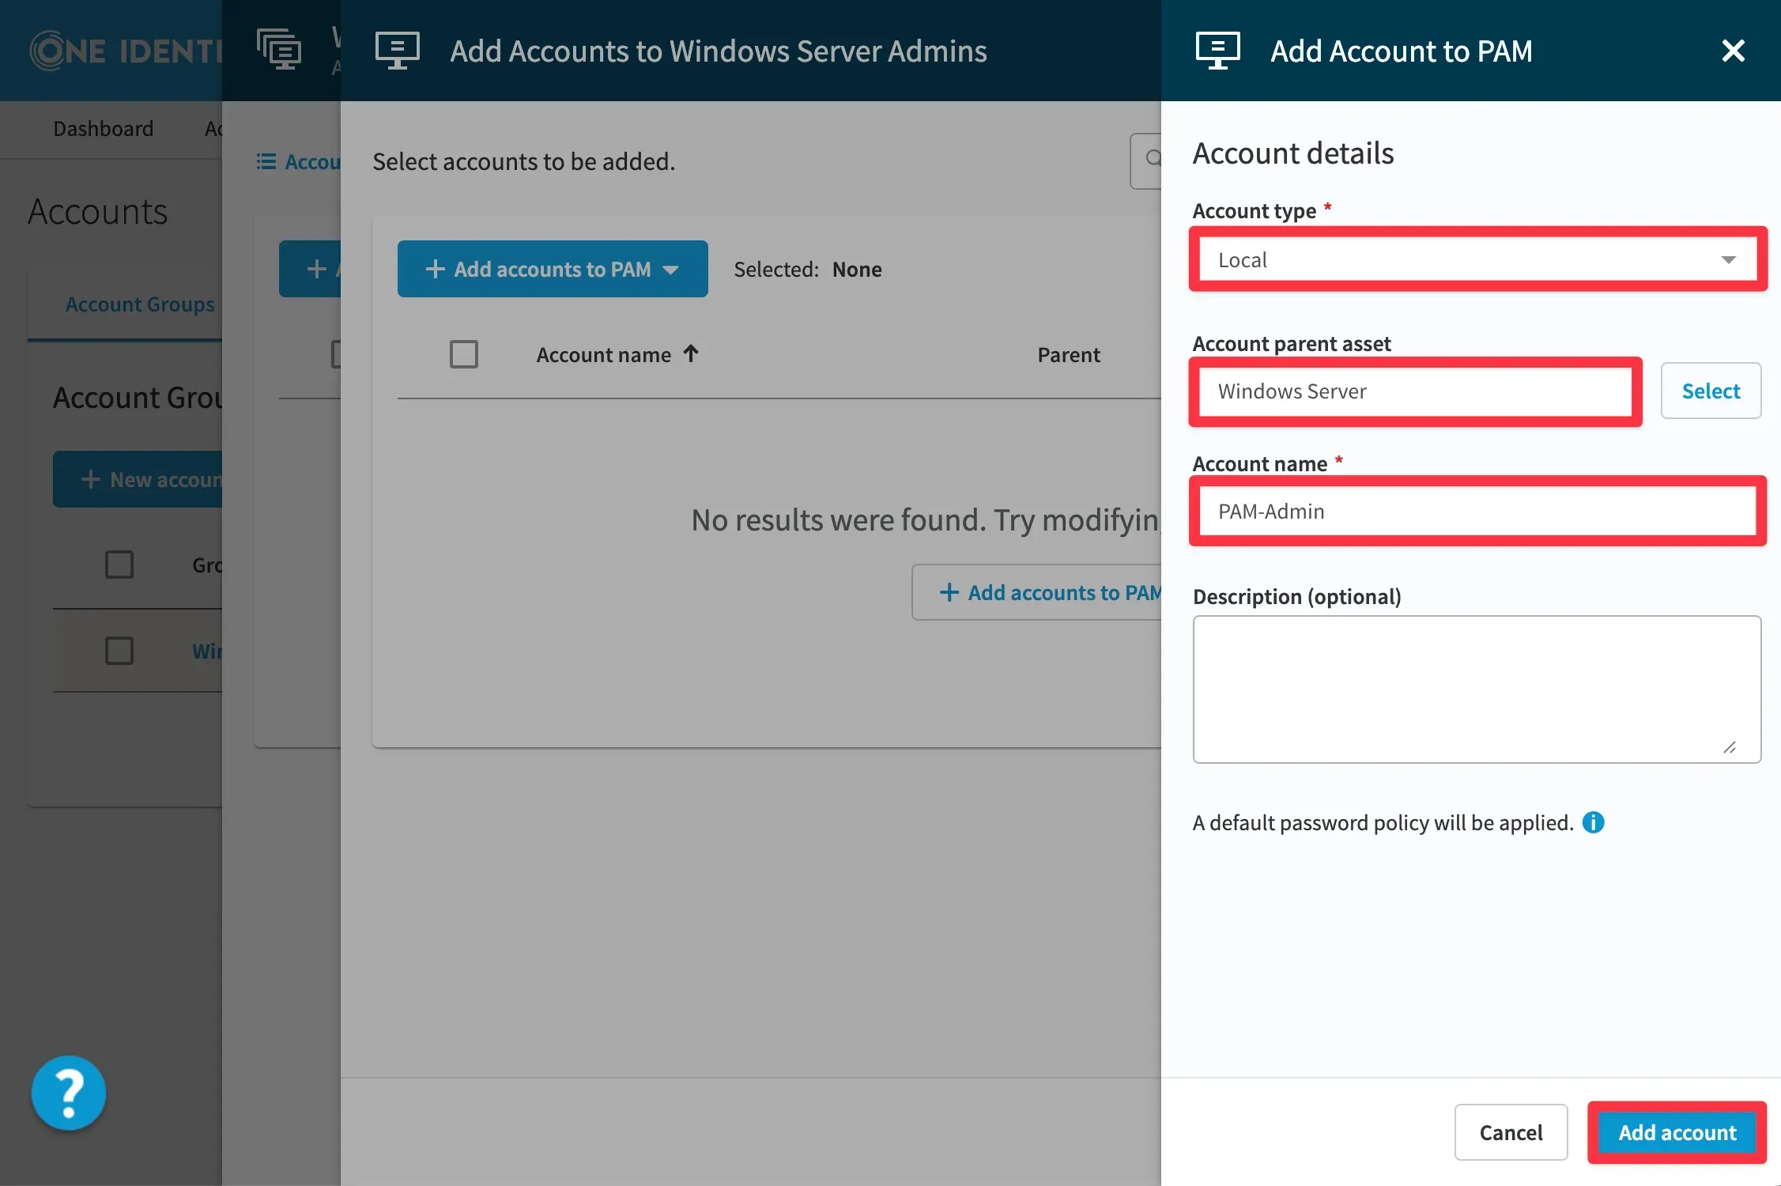This screenshot has height=1186, width=1781.
Task: Click the list icon beside Accounts breadcrumb
Action: (266, 161)
